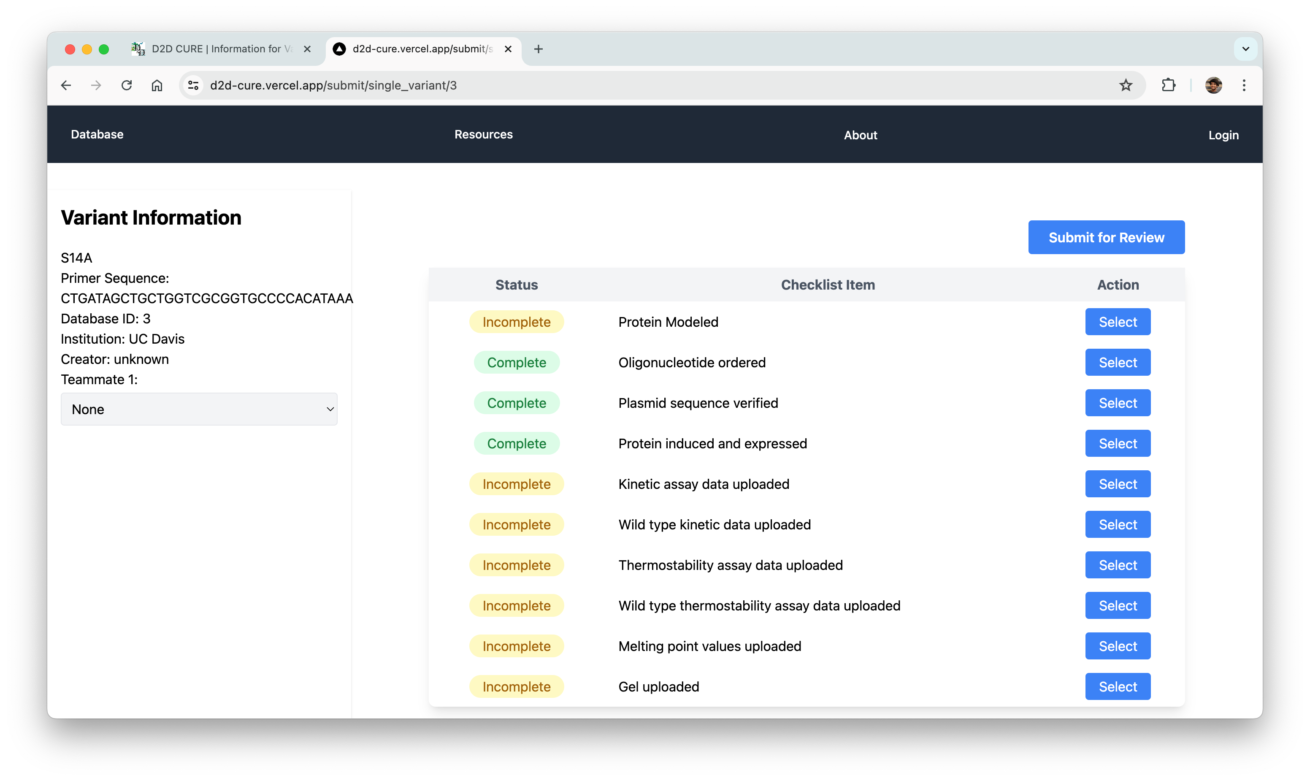The height and width of the screenshot is (781, 1310).
Task: Expand the tab search chevron
Action: [1245, 49]
